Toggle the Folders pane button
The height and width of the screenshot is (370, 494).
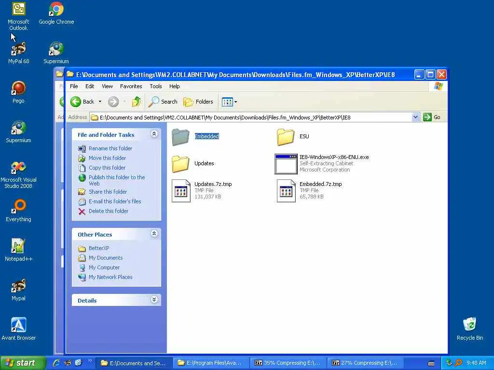(x=198, y=102)
